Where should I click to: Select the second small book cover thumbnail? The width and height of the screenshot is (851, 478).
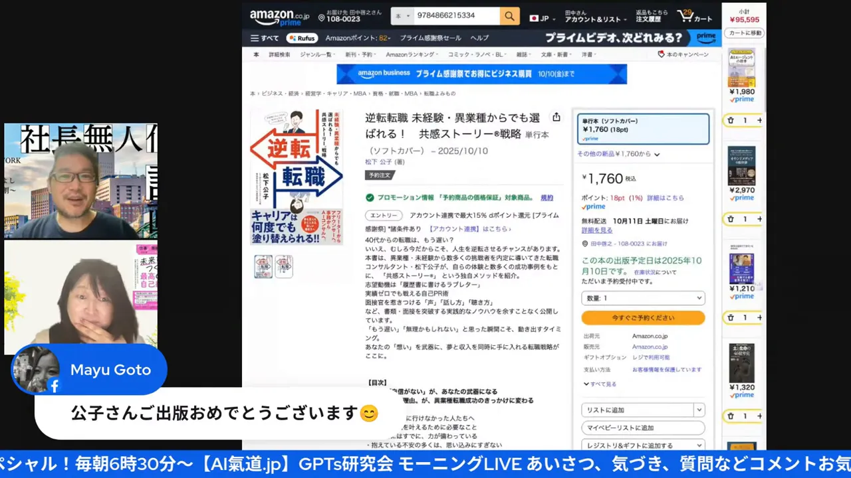pyautogui.click(x=284, y=266)
